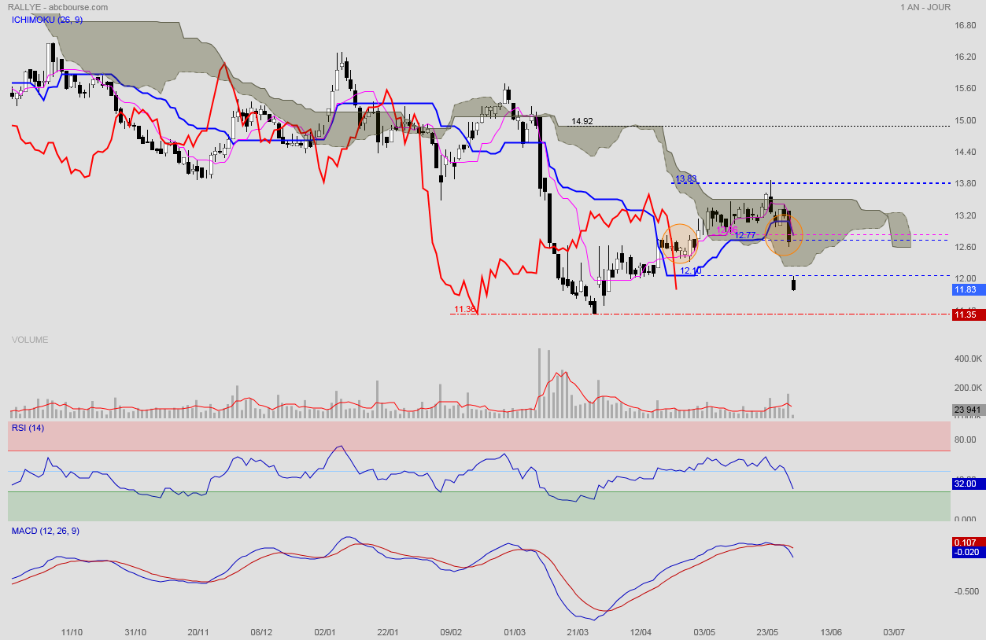Click the 23/05 date axis label

click(x=767, y=632)
